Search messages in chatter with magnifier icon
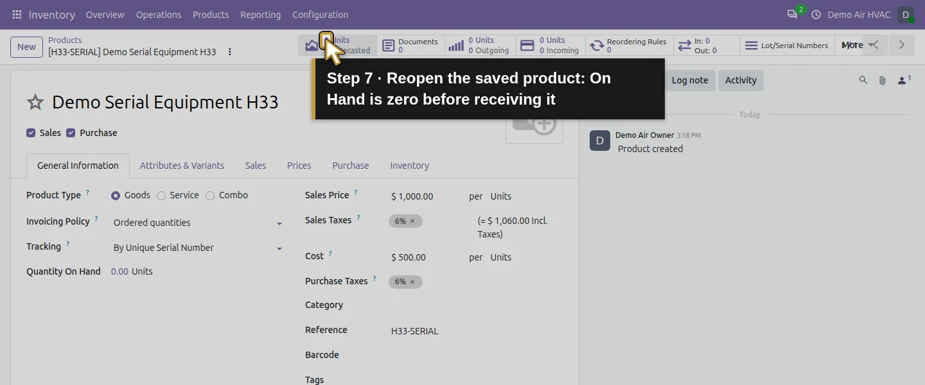This screenshot has width=925, height=385. [863, 80]
